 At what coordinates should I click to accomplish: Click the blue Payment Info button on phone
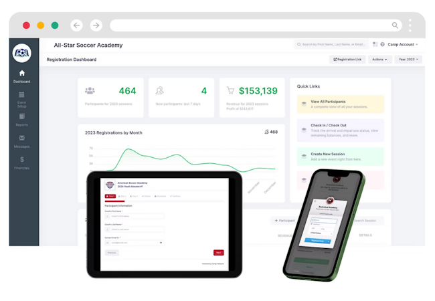tap(318, 241)
